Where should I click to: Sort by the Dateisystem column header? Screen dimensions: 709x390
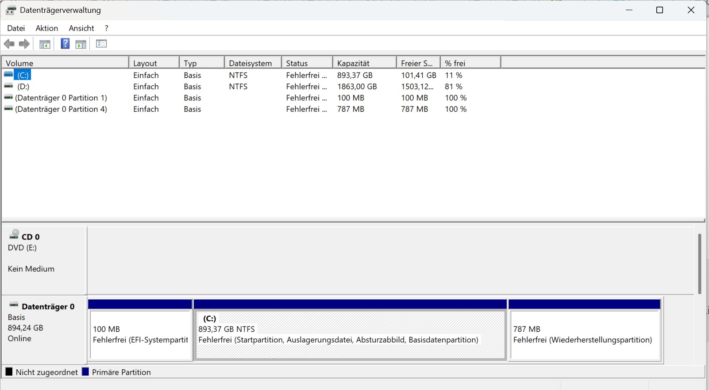click(x=253, y=63)
